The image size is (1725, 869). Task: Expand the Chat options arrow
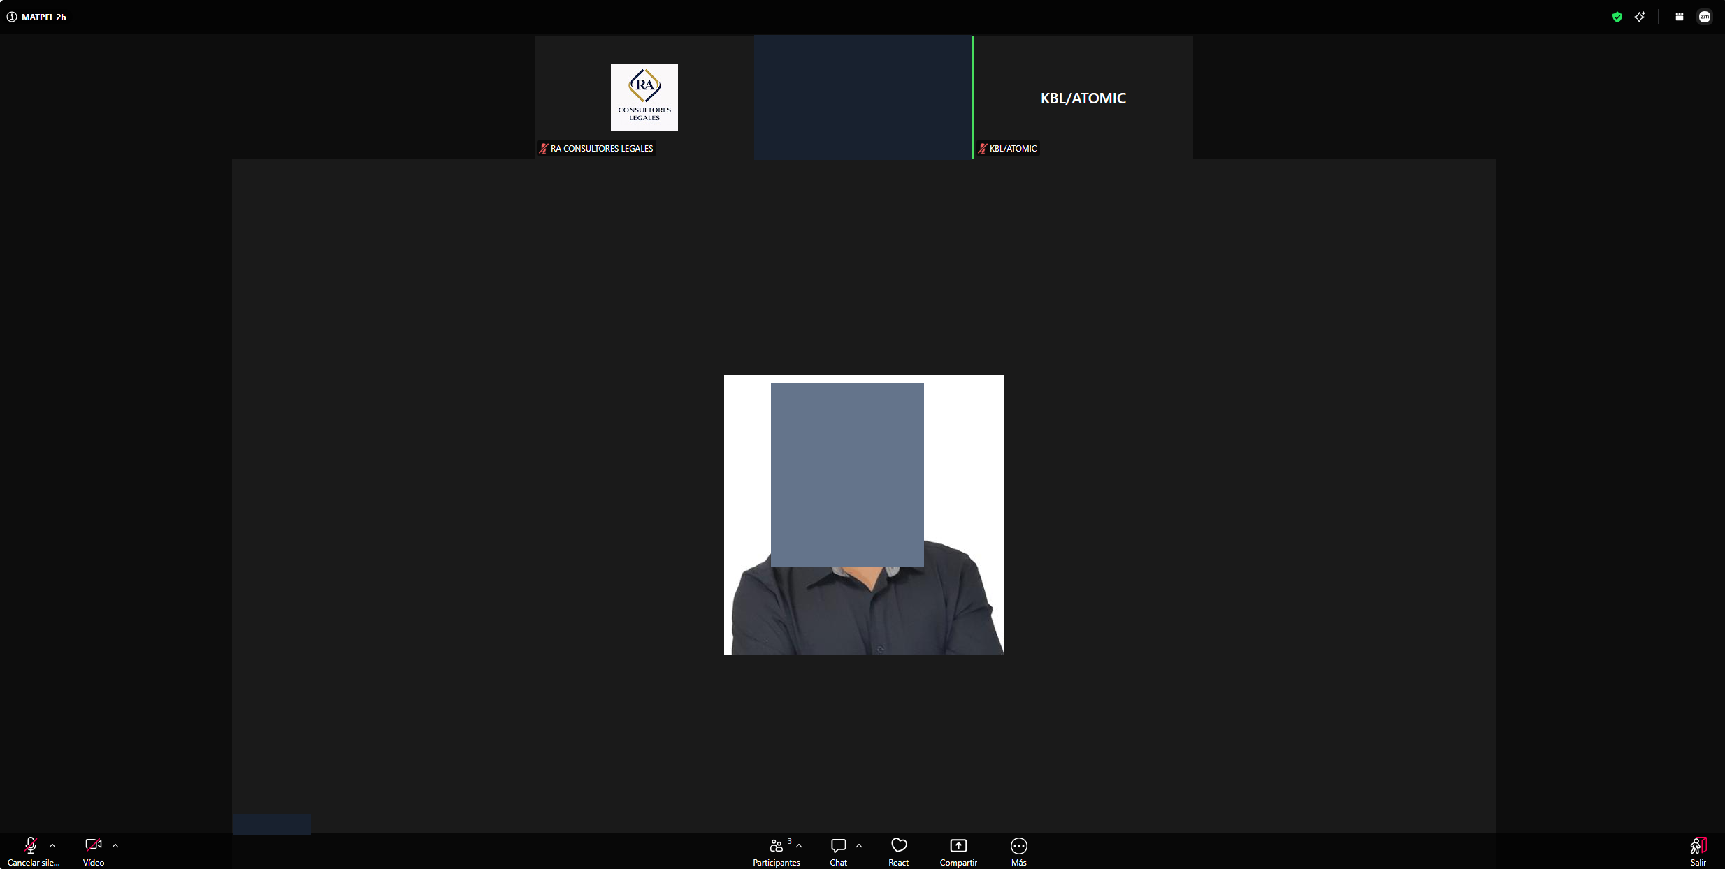click(859, 846)
